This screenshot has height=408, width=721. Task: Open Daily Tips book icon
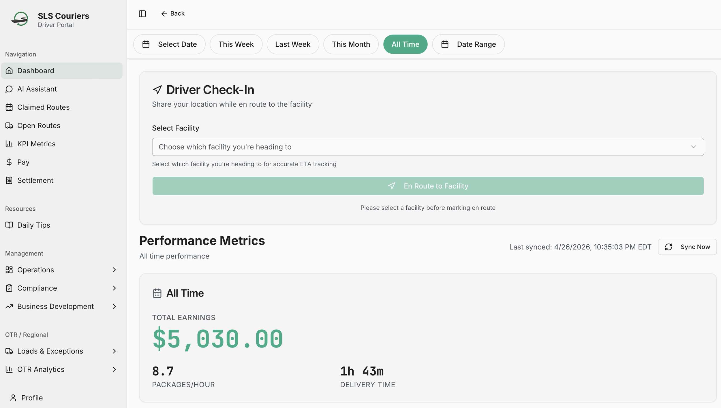click(x=9, y=225)
